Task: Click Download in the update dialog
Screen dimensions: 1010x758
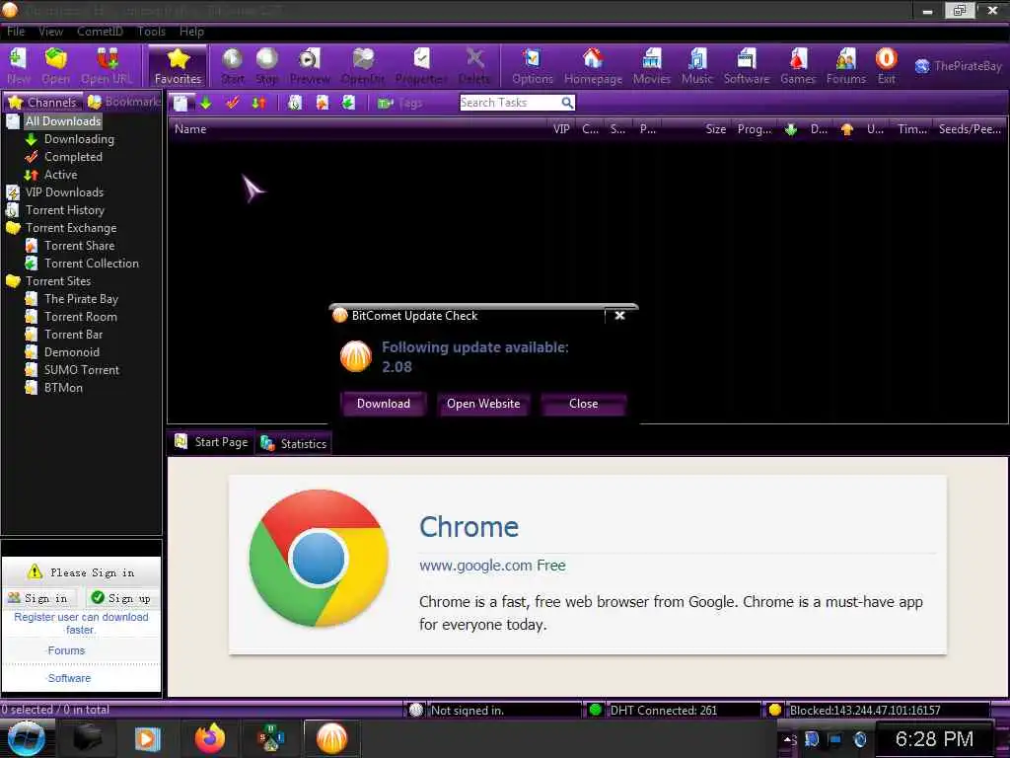Action: pyautogui.click(x=384, y=404)
